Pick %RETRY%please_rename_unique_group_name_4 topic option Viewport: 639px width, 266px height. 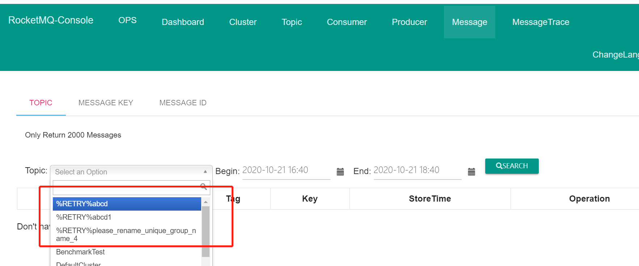click(127, 235)
